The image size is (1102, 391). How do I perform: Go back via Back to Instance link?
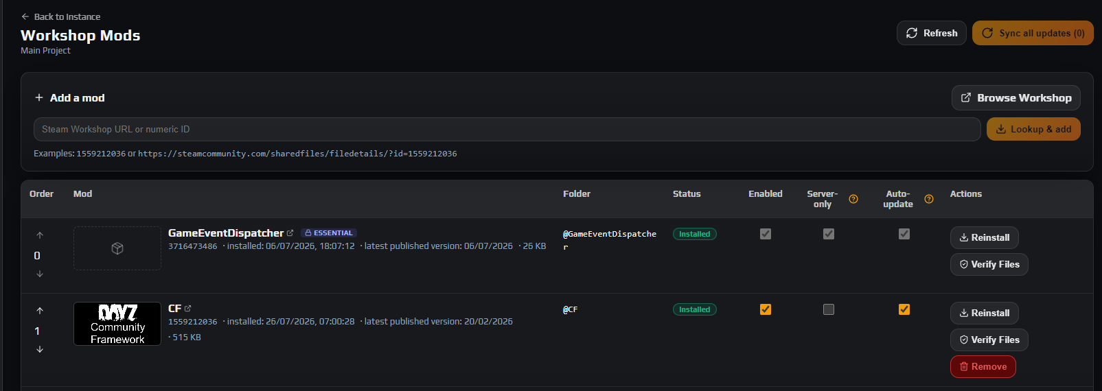[x=60, y=16]
